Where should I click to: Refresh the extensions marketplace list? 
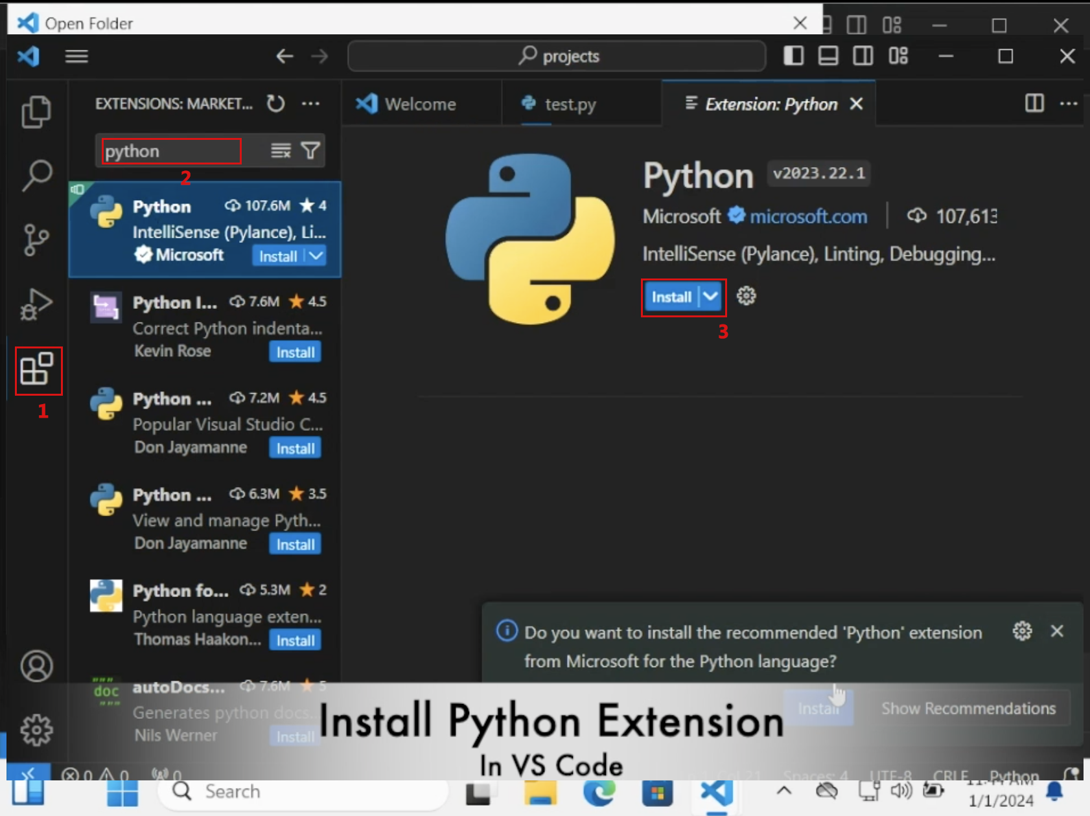tap(276, 104)
